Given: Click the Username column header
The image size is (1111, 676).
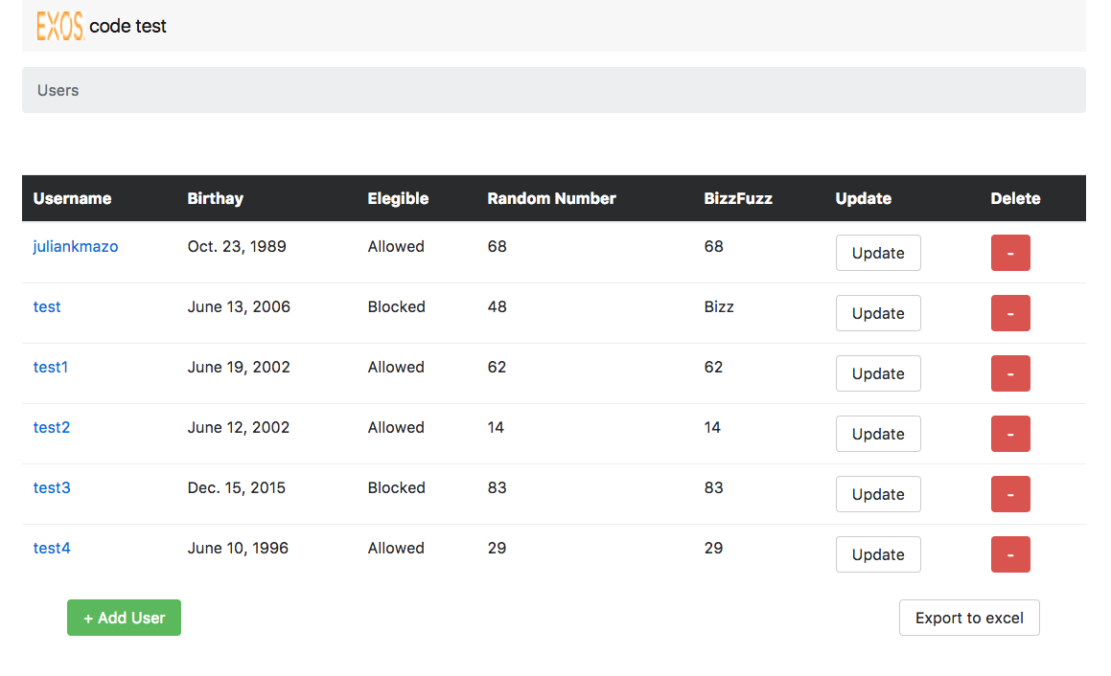Looking at the screenshot, I should 72,198.
